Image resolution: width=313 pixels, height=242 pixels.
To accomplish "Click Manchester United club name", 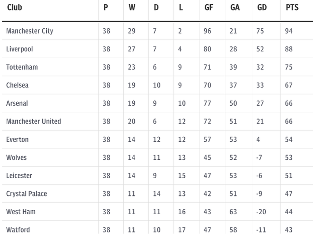I will [x=34, y=121].
